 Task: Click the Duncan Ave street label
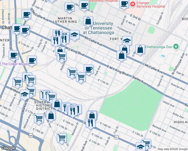point(177,86)
